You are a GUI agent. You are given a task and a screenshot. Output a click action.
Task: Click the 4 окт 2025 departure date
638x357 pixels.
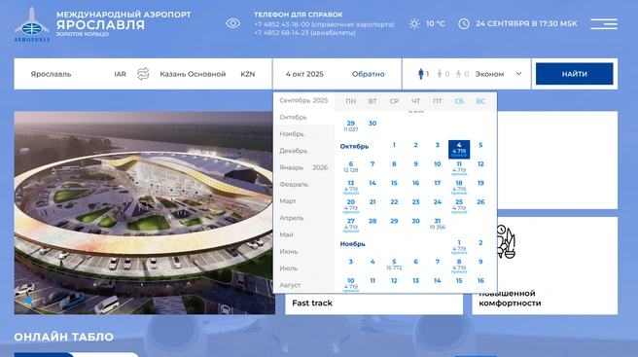(x=304, y=74)
